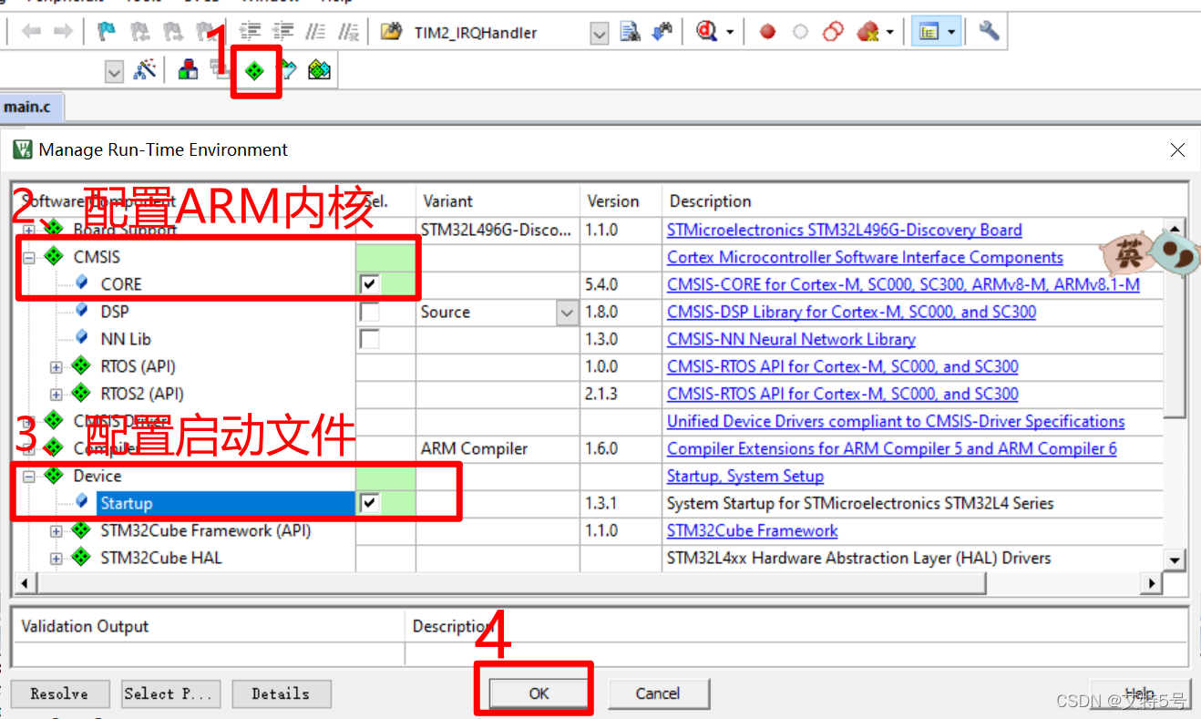Start debug session with the magnifier d icon
This screenshot has height=719, width=1201.
point(707,32)
